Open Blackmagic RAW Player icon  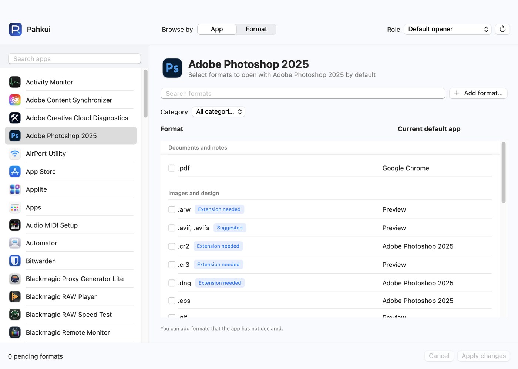[x=15, y=296]
